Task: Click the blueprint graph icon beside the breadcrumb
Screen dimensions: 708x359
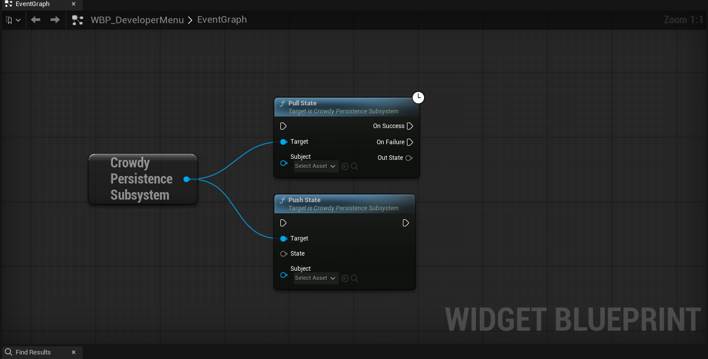Action: [x=77, y=20]
